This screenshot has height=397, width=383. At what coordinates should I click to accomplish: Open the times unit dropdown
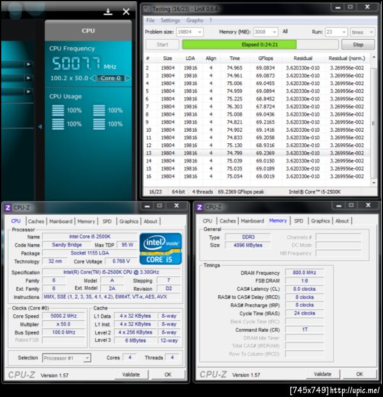pyautogui.click(x=363, y=32)
